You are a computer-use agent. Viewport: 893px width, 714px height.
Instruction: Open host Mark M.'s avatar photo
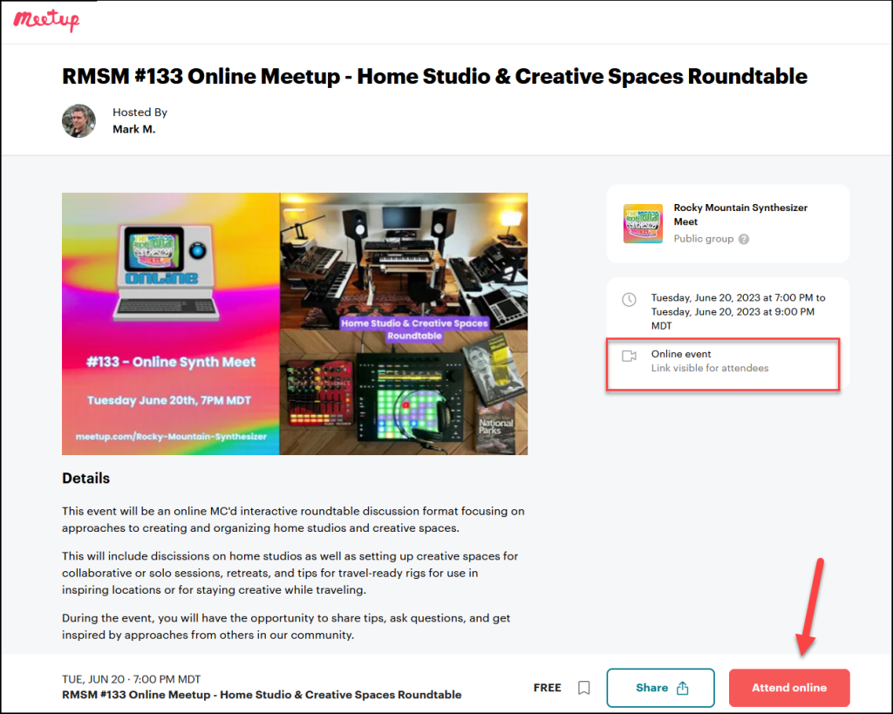tap(78, 121)
